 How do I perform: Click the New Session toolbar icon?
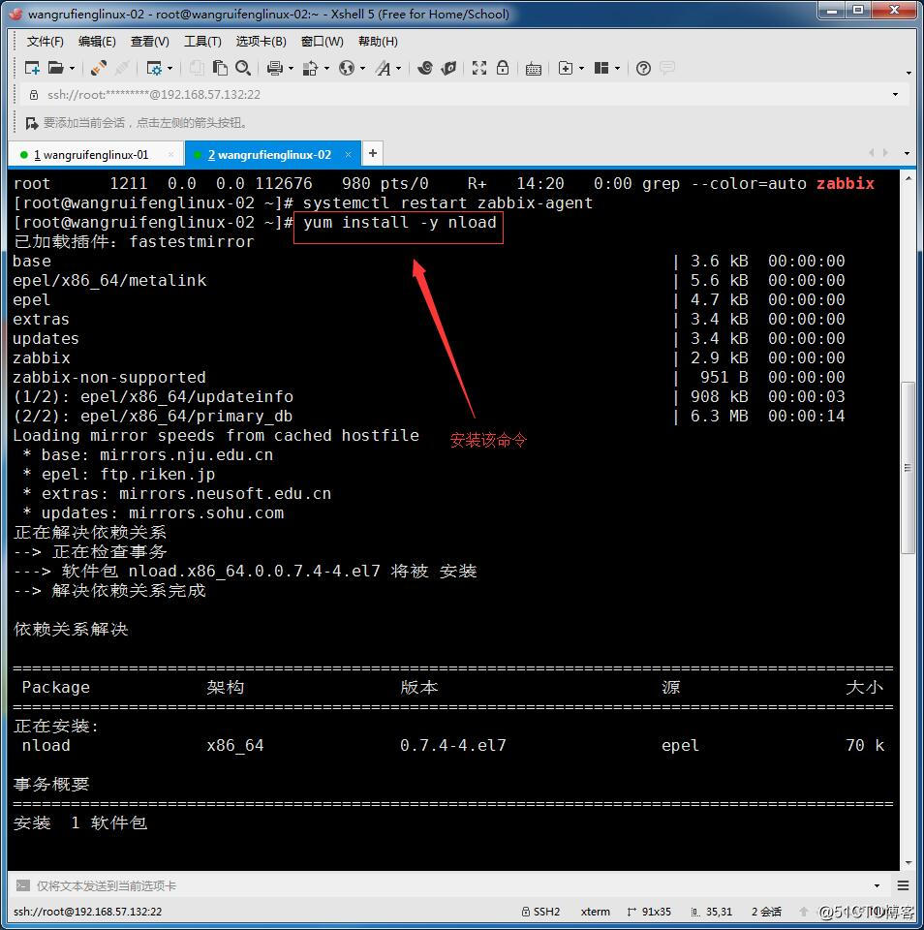[32, 68]
